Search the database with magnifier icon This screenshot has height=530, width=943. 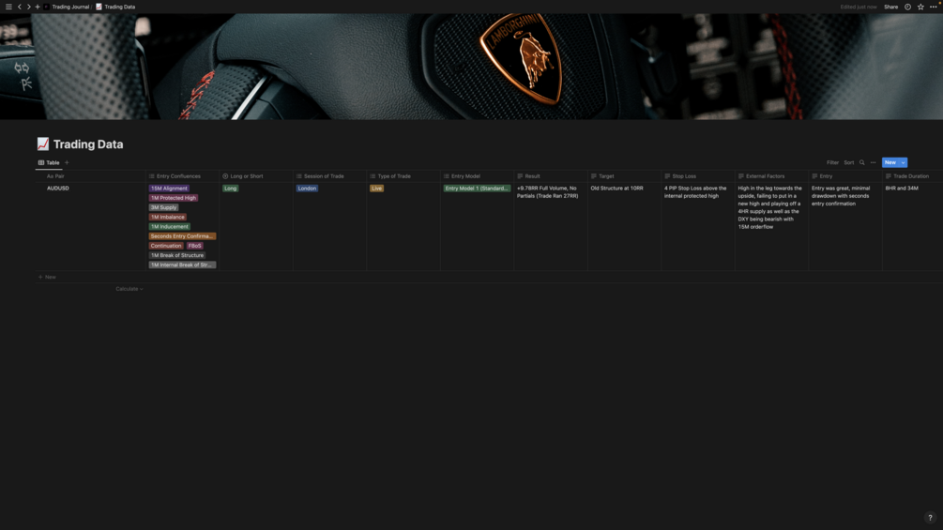tap(861, 162)
